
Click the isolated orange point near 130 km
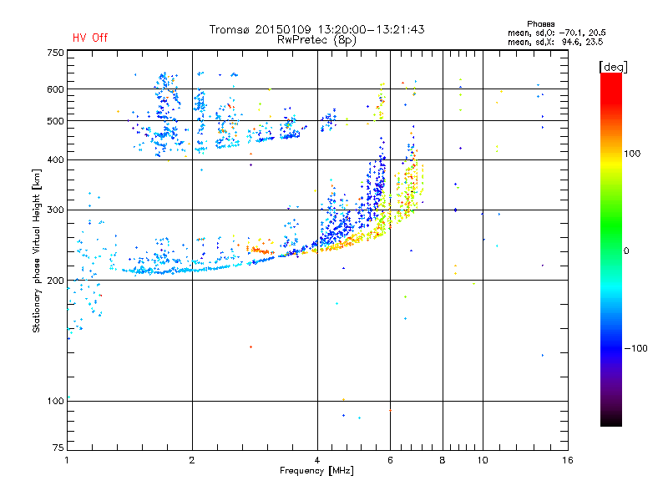251,347
